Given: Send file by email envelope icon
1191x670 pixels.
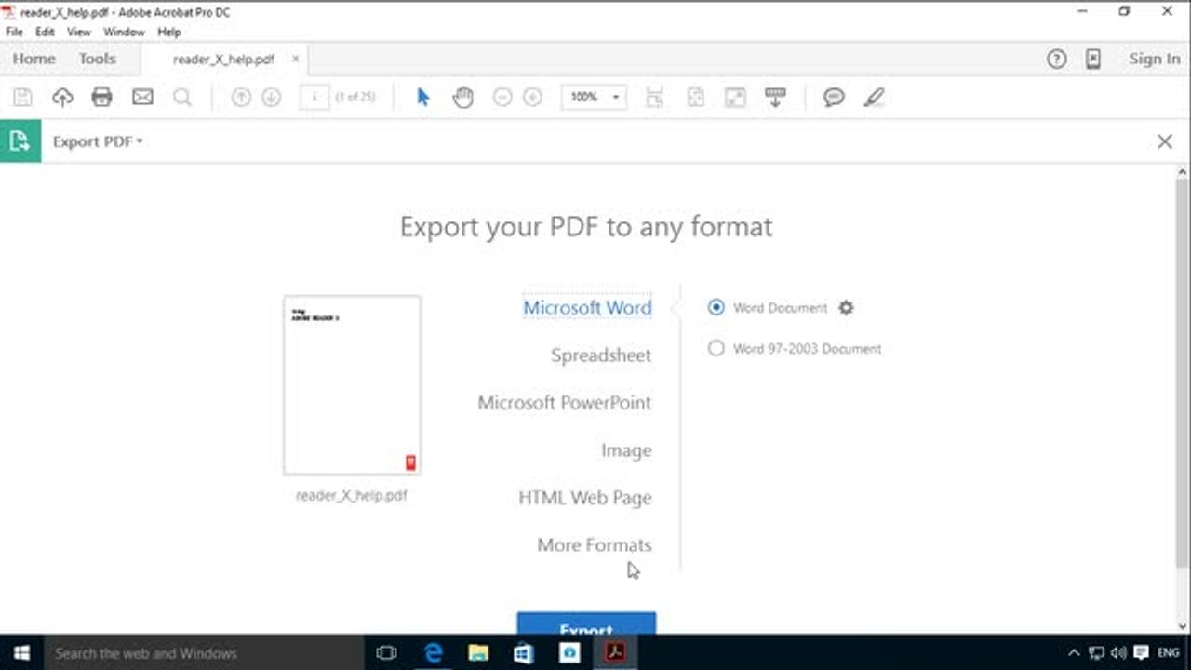Looking at the screenshot, I should tap(142, 97).
